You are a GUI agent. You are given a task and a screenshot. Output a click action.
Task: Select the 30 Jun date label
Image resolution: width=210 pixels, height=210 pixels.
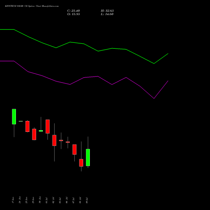pyautogui.click(x=40, y=200)
